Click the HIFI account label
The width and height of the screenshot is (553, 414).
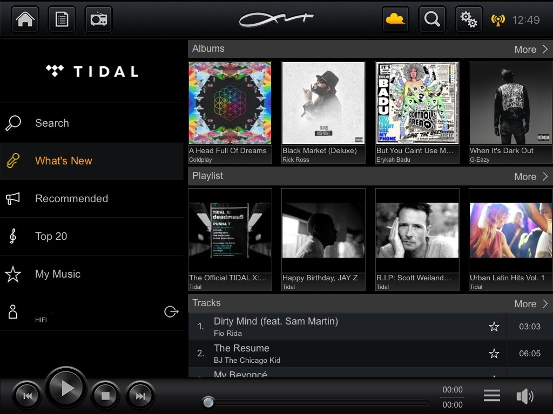(41, 320)
